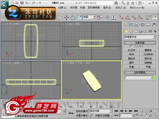Click the 长方体 box button
This screenshot has height=119, width=159.
tap(132, 50)
